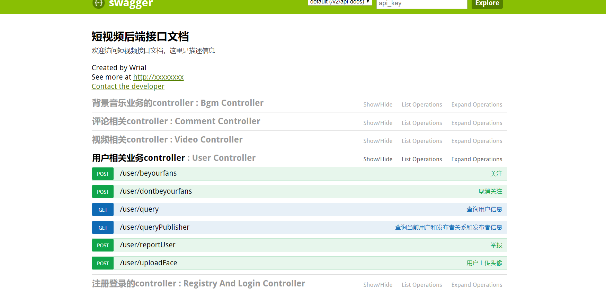606x293 pixels.
Task: Open the /user/reportUser endpoint path
Action: [x=148, y=245]
